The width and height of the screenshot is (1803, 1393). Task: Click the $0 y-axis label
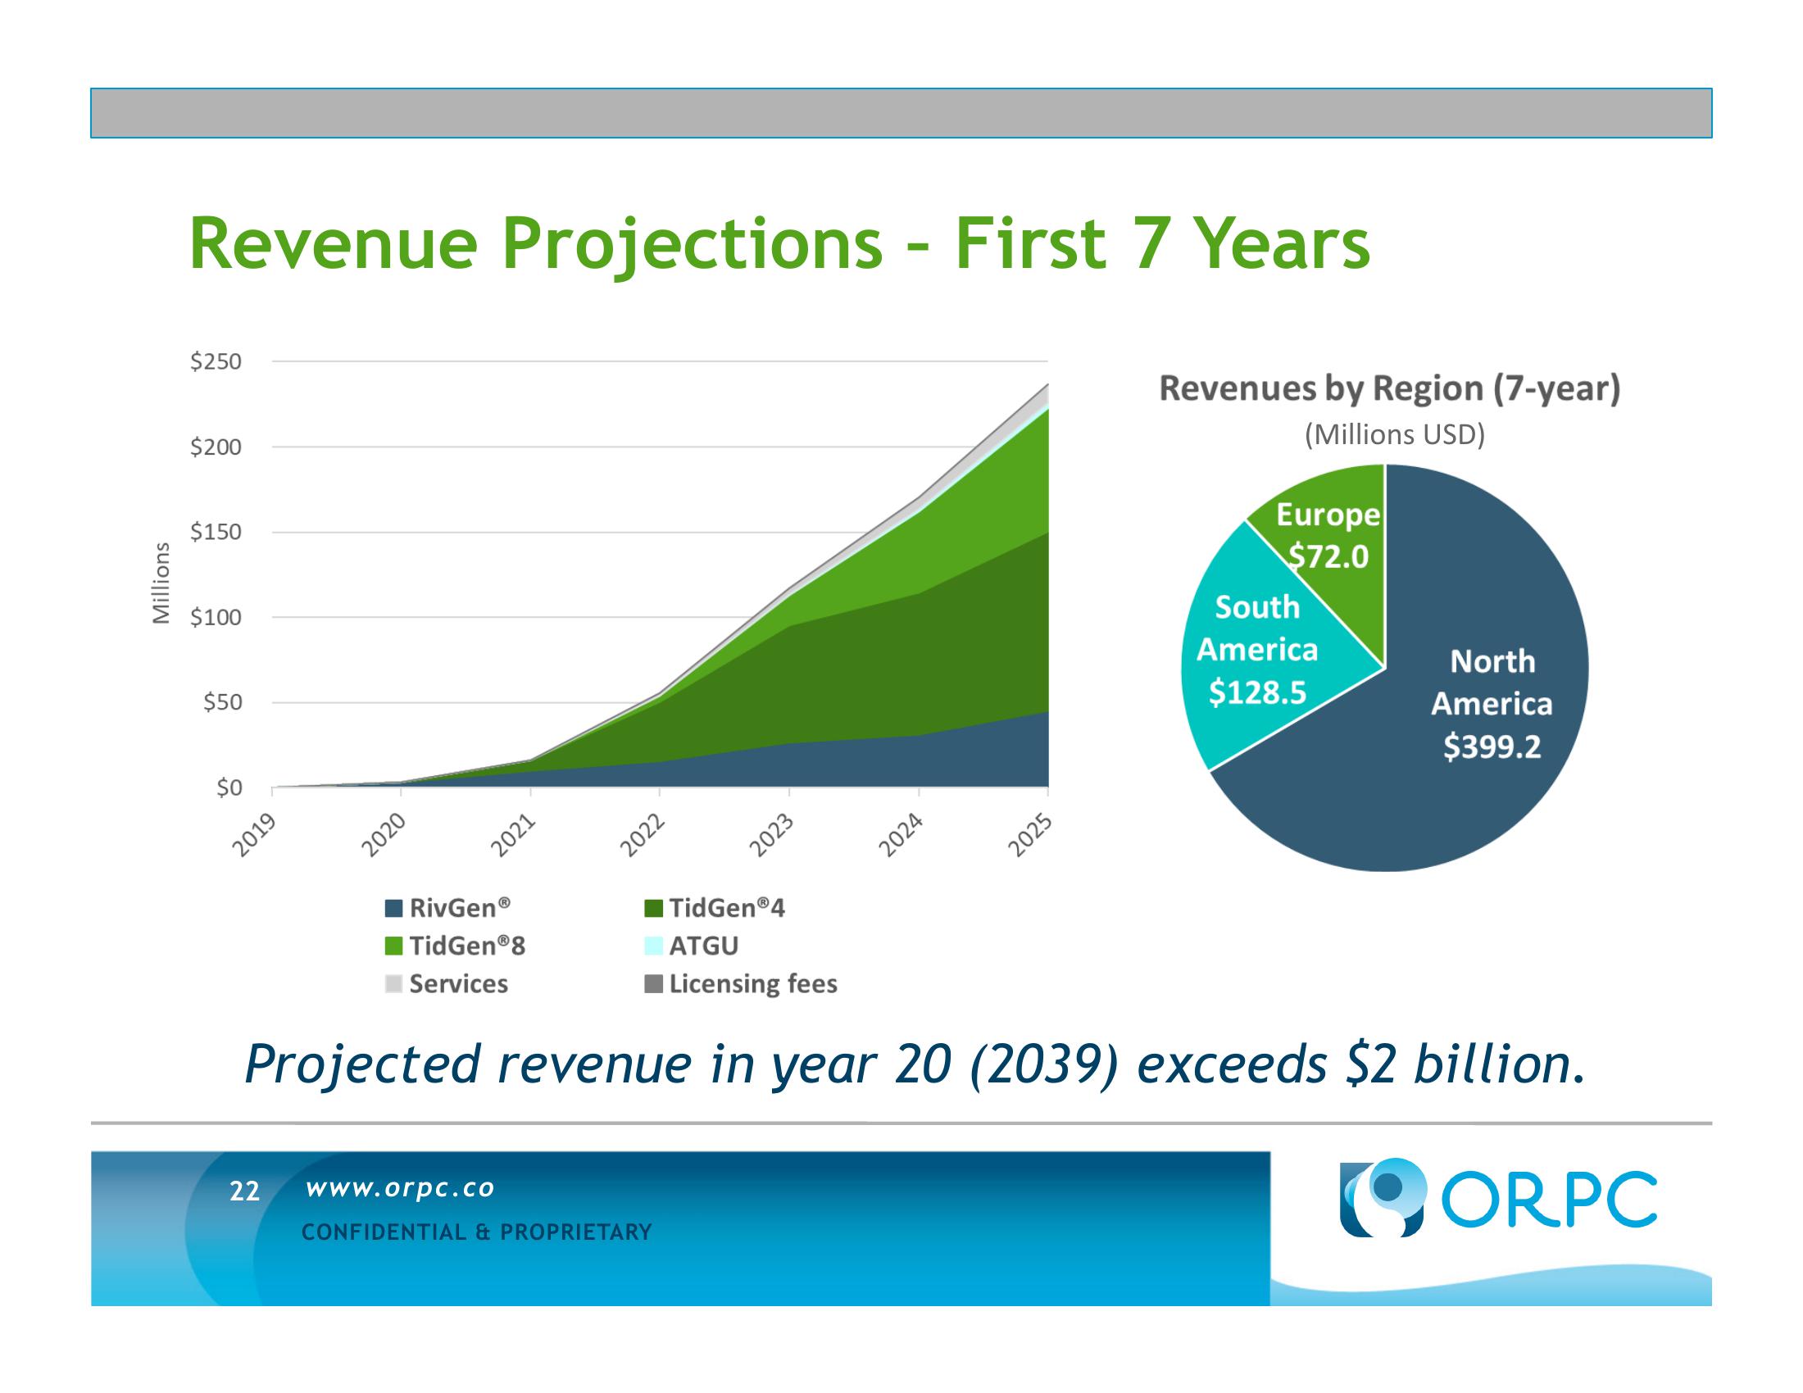tap(229, 788)
